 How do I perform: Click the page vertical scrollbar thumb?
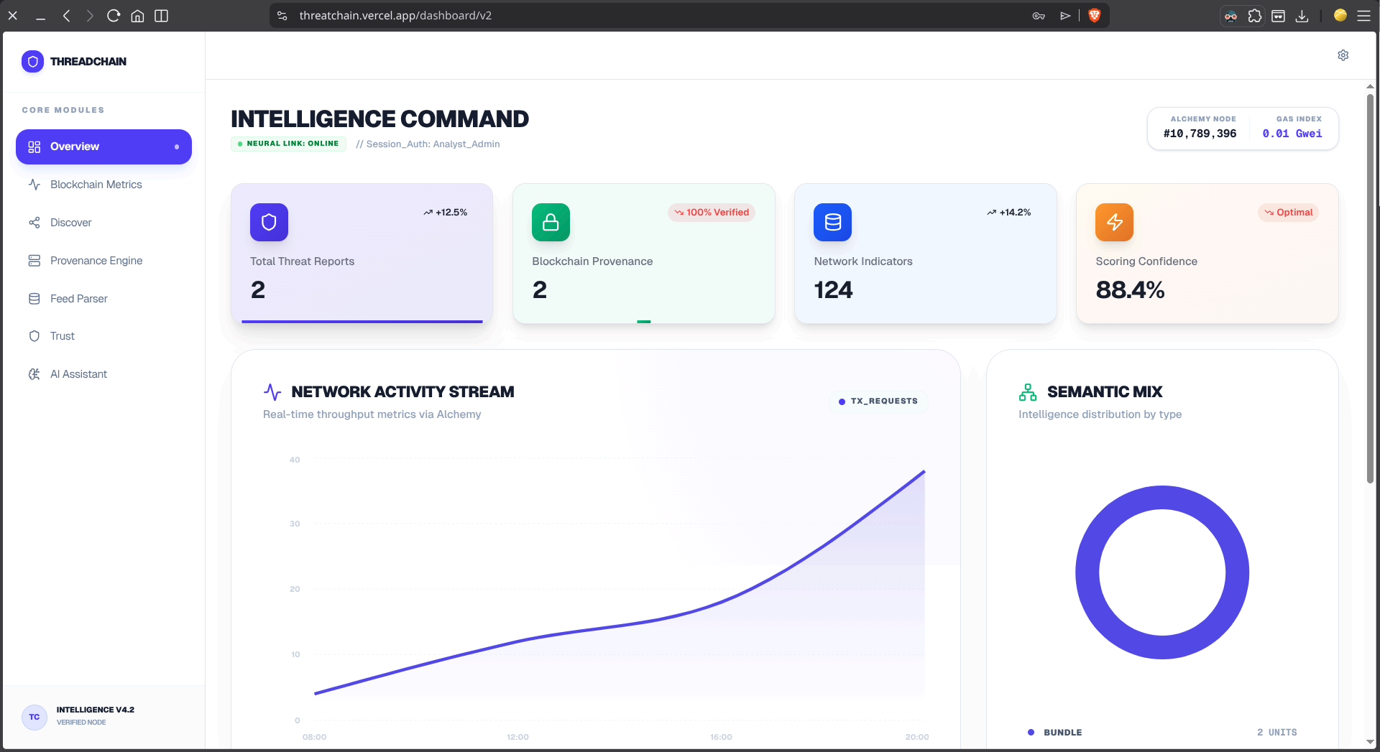[1370, 287]
